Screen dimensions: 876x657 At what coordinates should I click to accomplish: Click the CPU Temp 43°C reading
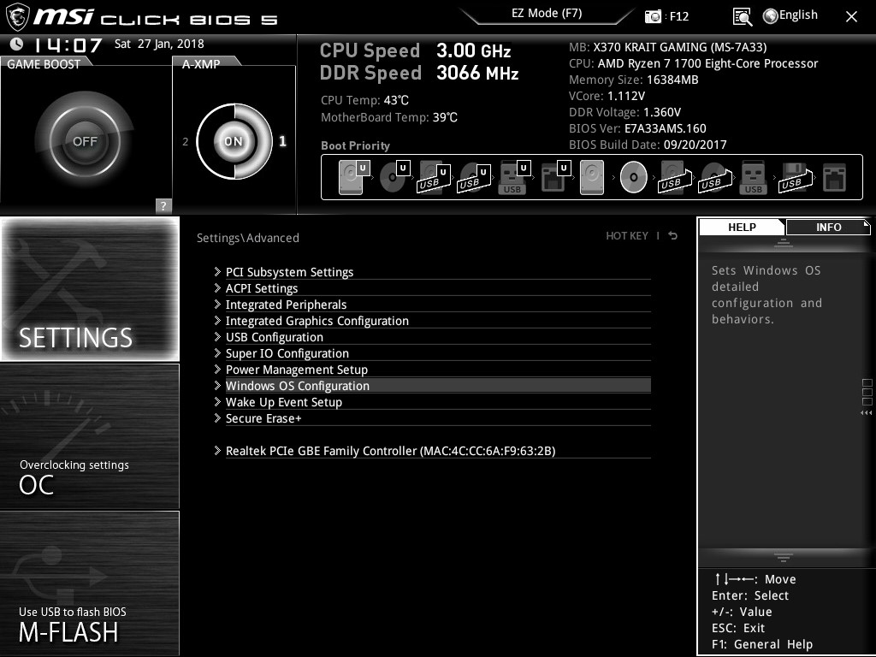(x=364, y=101)
